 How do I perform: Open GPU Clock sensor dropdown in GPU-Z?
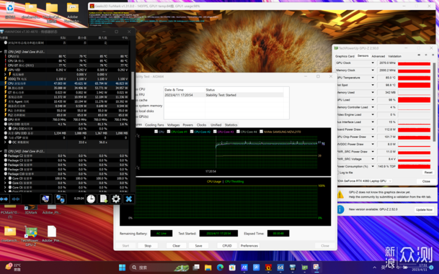pos(373,63)
